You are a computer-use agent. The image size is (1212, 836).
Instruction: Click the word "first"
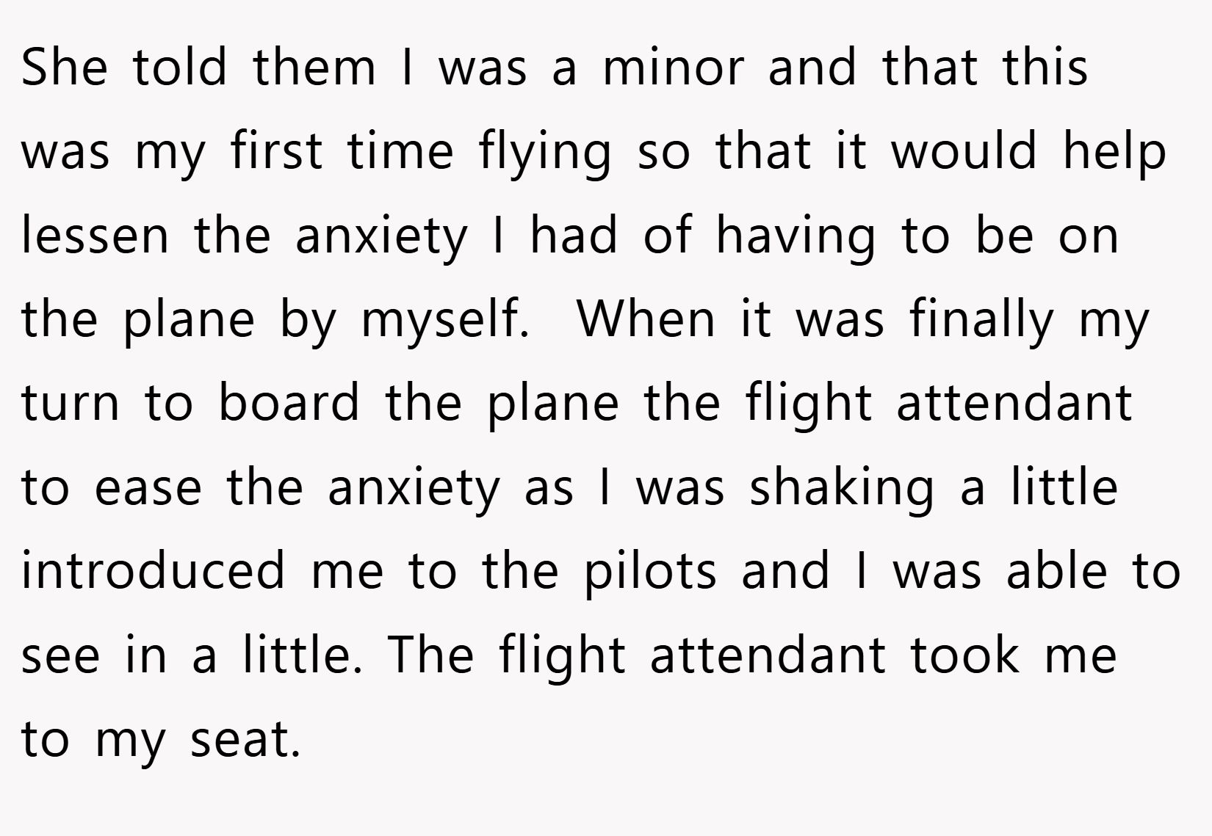coord(276,151)
